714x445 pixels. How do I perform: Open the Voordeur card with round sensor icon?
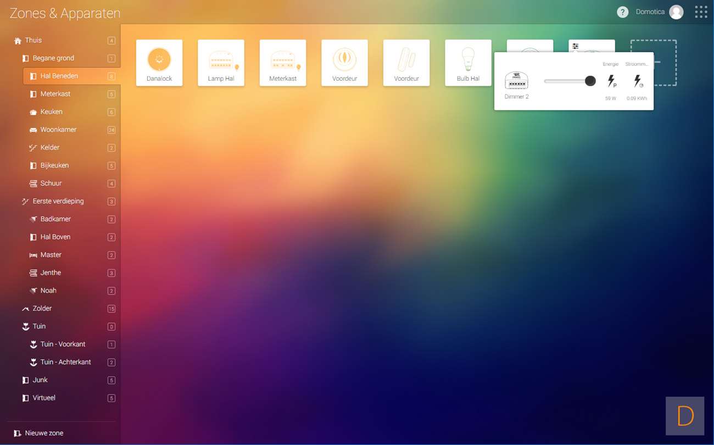coord(345,63)
